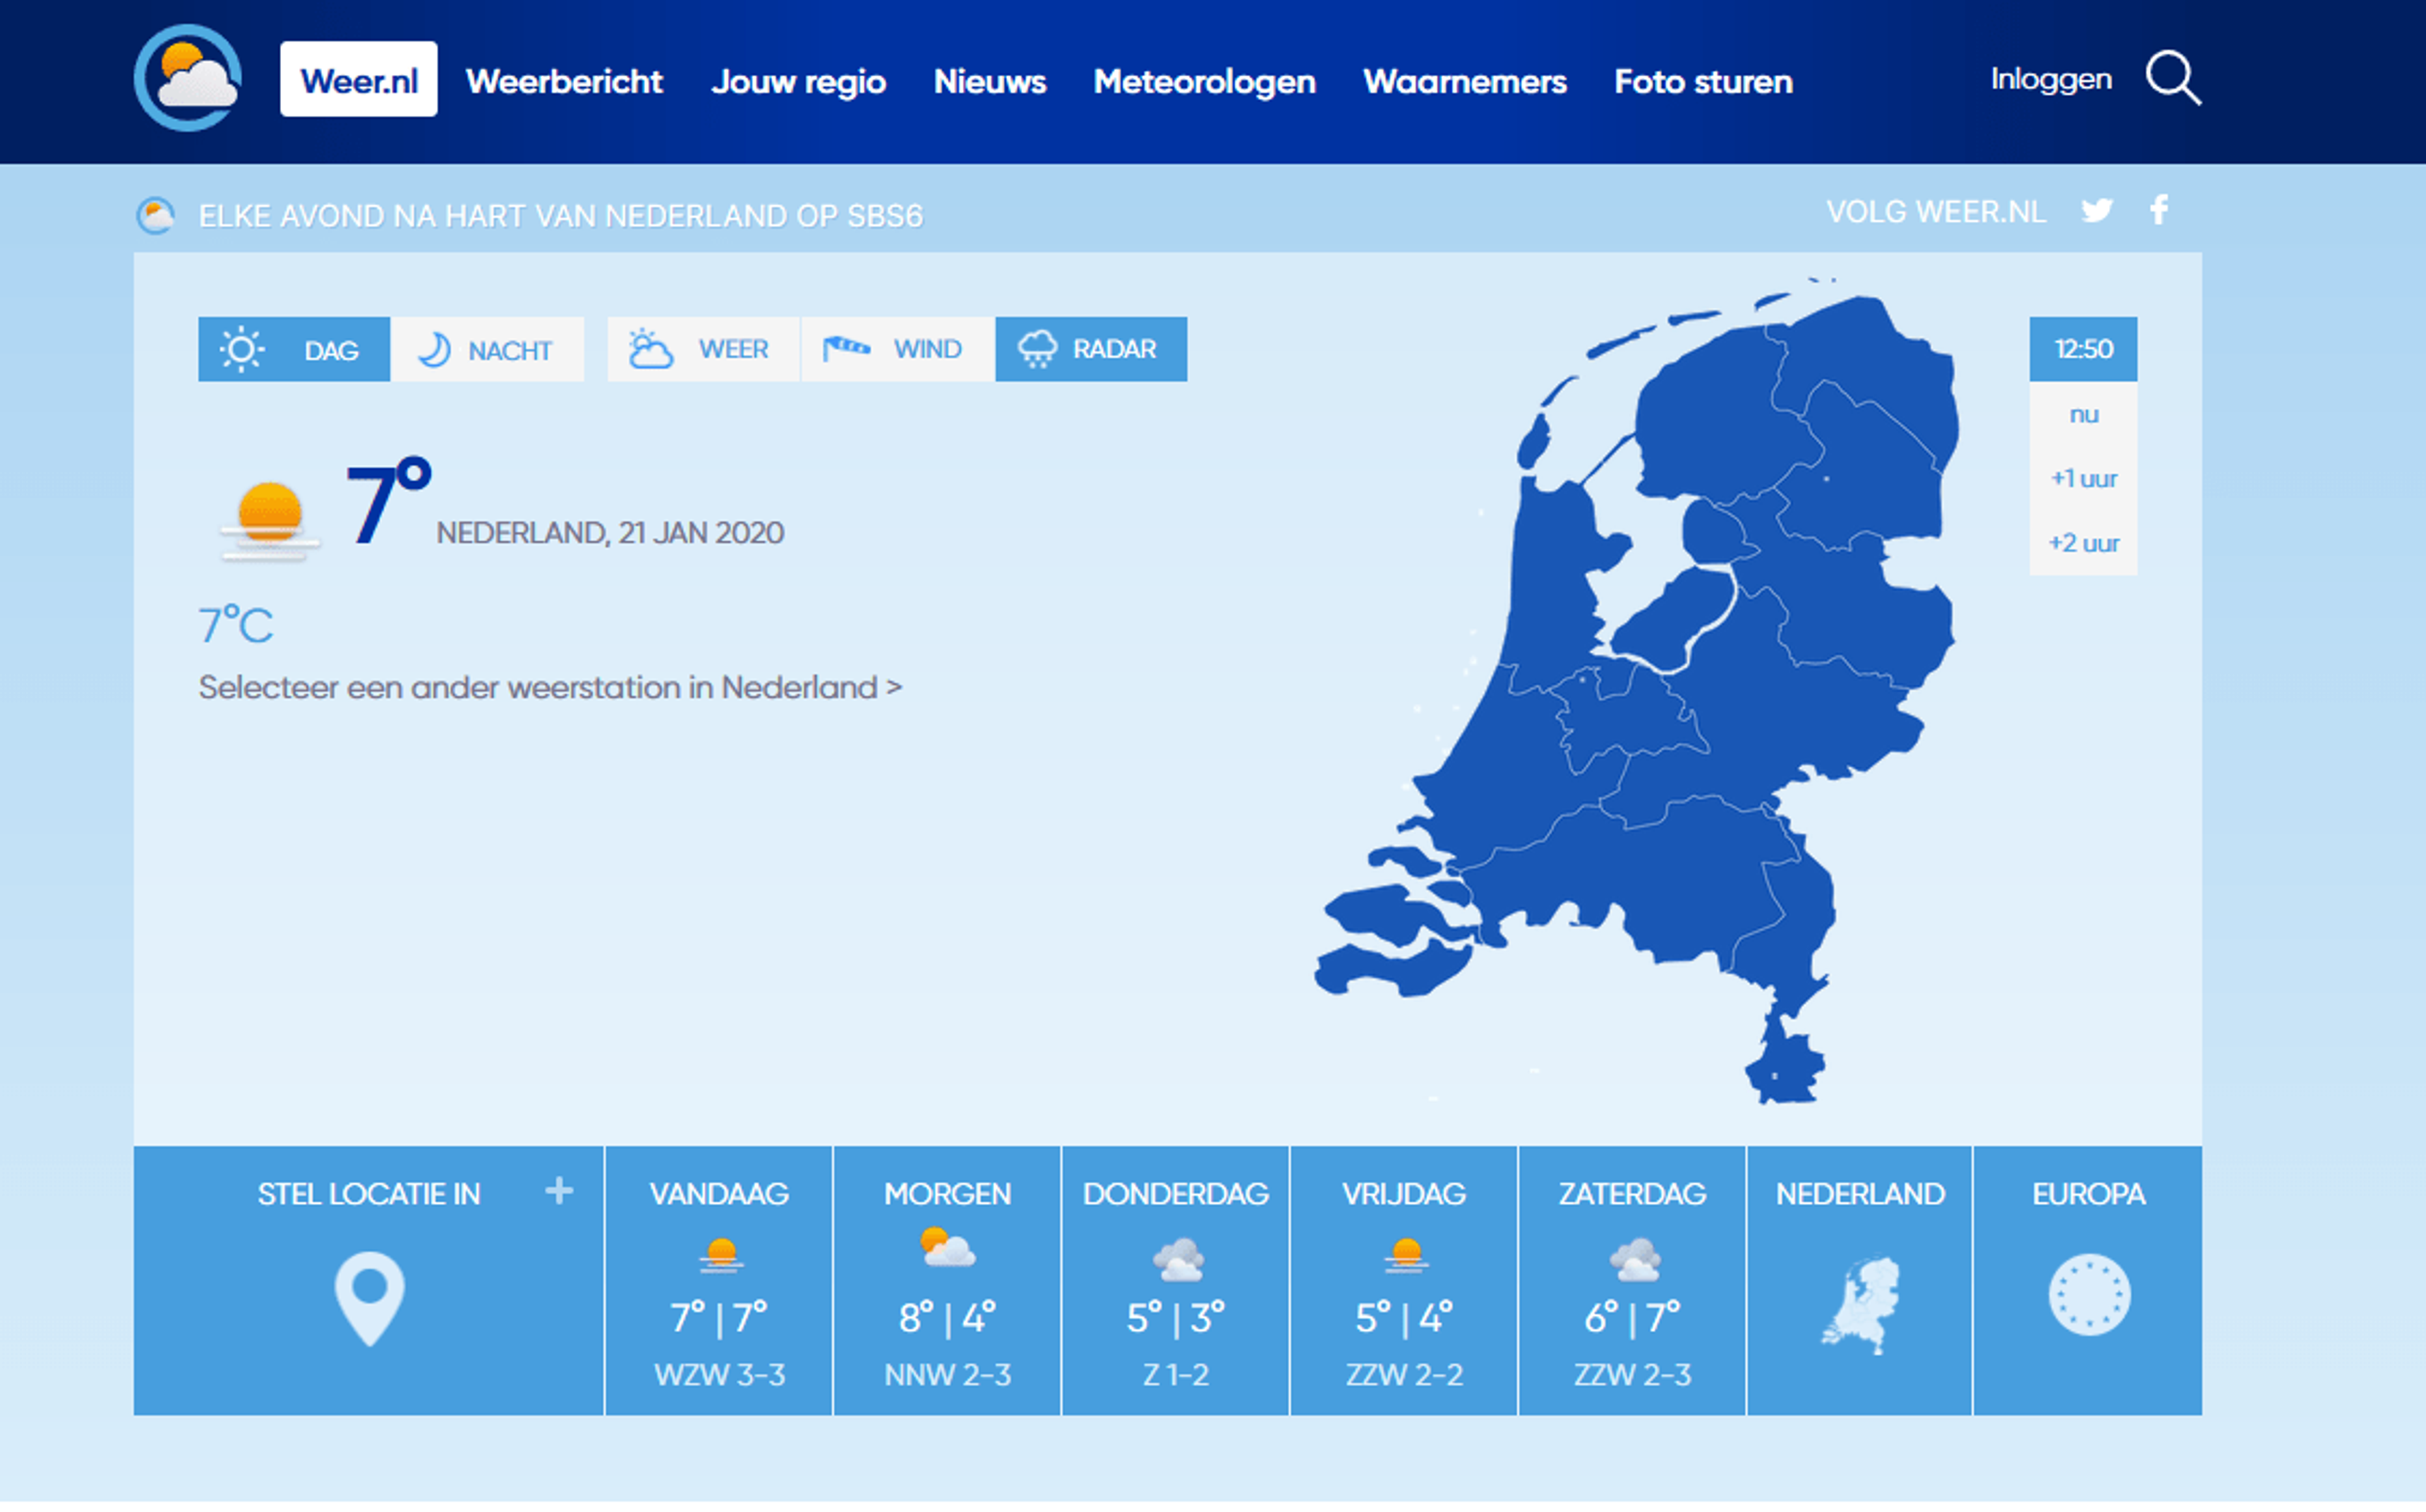Open the Weer.nl home tab
The image size is (2426, 1512).
coord(359,79)
